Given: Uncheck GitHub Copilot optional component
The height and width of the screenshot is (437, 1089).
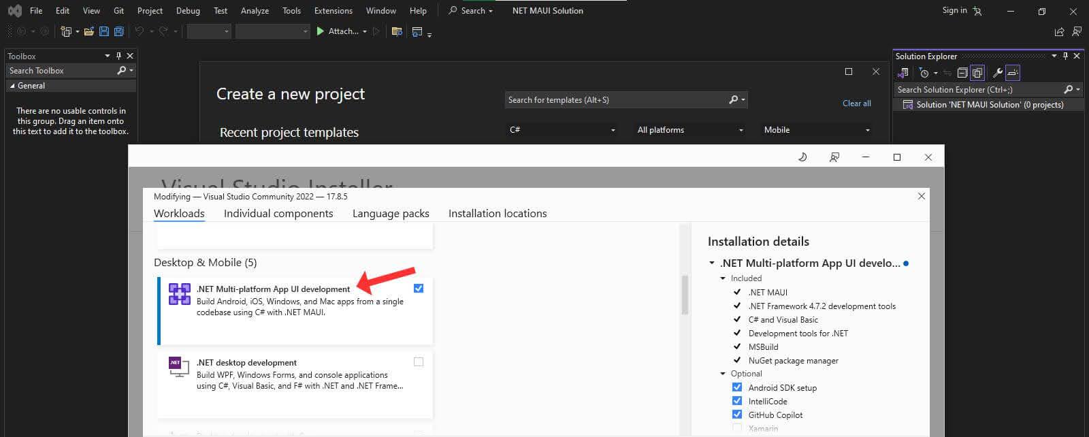Looking at the screenshot, I should click(737, 415).
